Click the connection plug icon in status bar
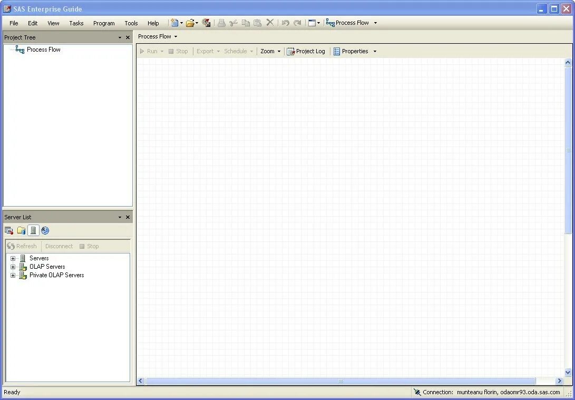Image resolution: width=575 pixels, height=400 pixels. [x=417, y=392]
